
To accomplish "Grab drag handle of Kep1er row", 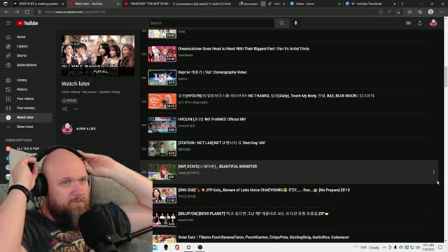I will [x=144, y=78].
